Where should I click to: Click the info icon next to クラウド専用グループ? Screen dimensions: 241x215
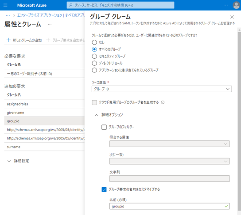(163, 102)
